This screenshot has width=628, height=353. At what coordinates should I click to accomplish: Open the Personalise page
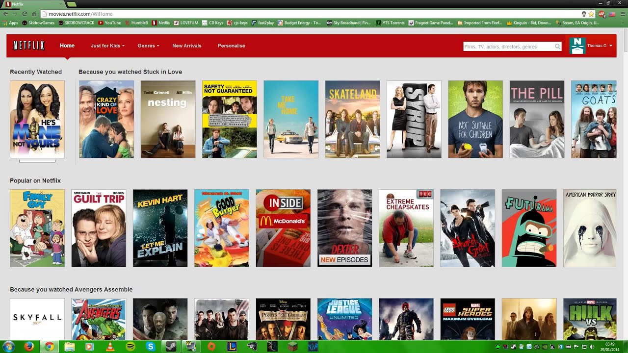click(232, 46)
